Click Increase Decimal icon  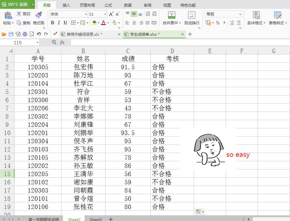[232, 23]
